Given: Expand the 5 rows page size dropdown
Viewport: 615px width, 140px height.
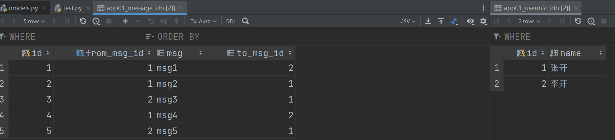Looking at the screenshot, I should tap(34, 21).
